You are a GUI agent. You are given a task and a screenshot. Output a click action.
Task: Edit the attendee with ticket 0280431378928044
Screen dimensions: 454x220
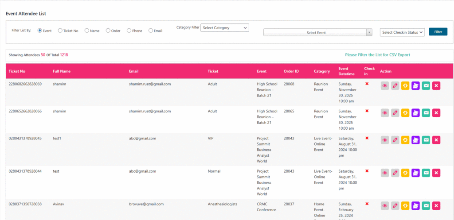(x=395, y=173)
